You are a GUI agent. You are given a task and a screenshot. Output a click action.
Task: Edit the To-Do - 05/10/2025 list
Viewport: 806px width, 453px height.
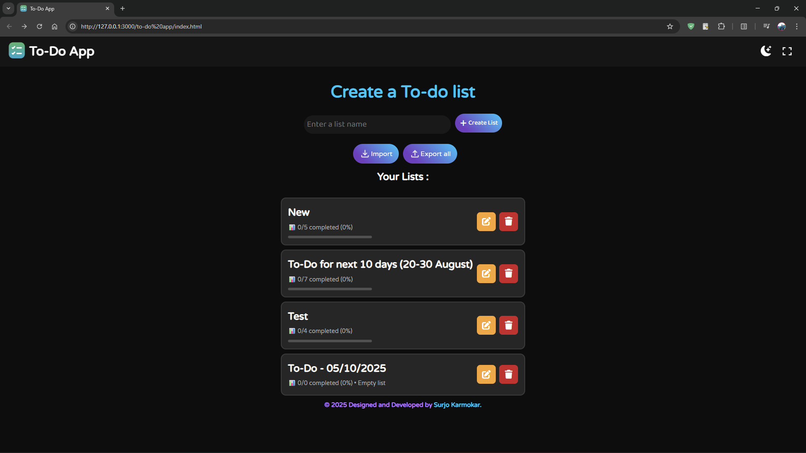(486, 375)
